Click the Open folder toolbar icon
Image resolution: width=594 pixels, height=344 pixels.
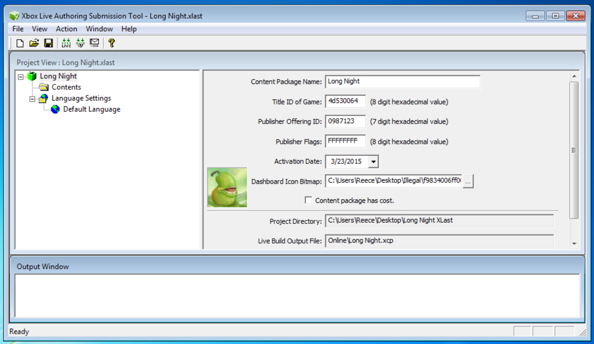click(x=34, y=43)
